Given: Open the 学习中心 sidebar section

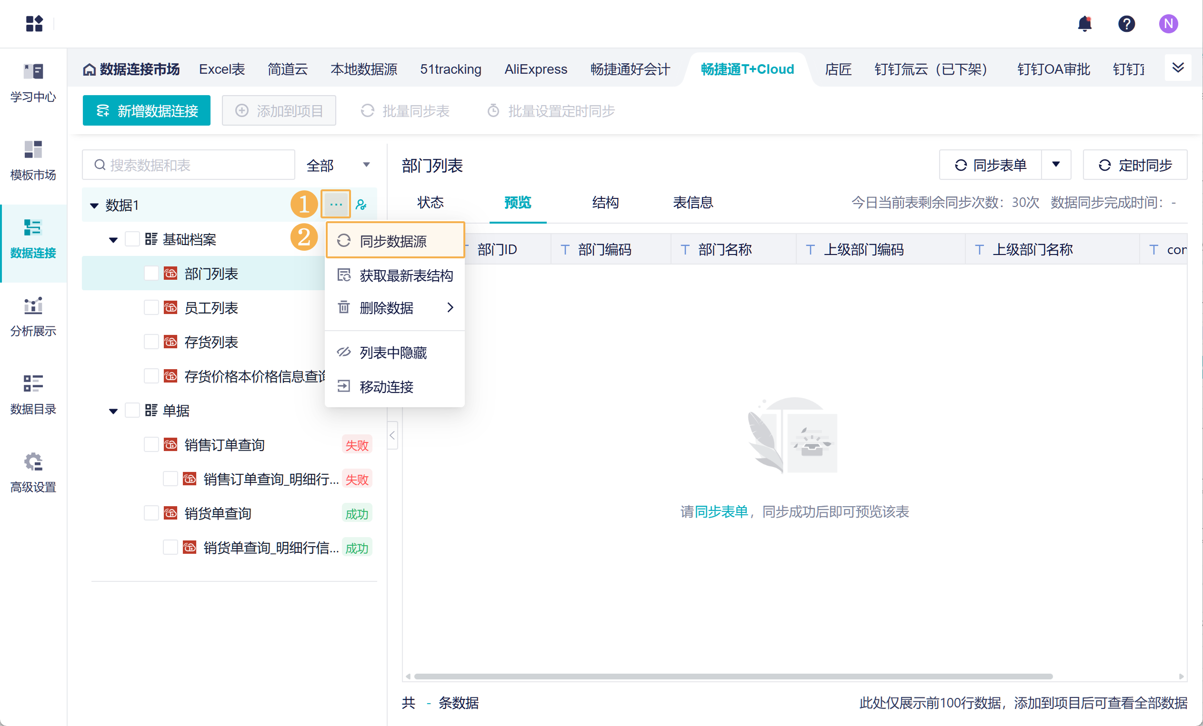Looking at the screenshot, I should [x=33, y=83].
